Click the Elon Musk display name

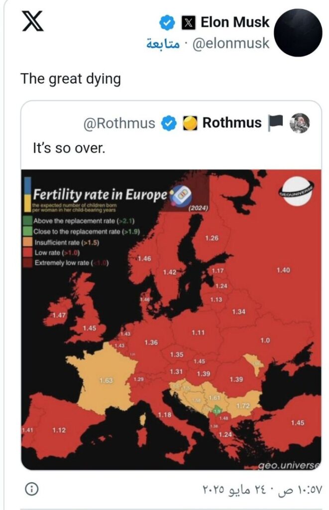coord(235,22)
